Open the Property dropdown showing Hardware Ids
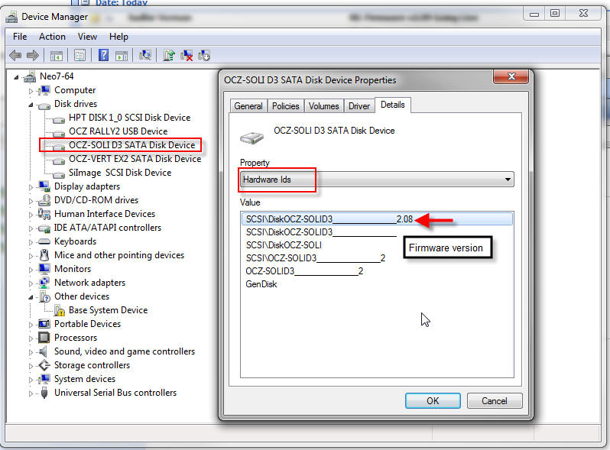610x450 pixels. 377,180
